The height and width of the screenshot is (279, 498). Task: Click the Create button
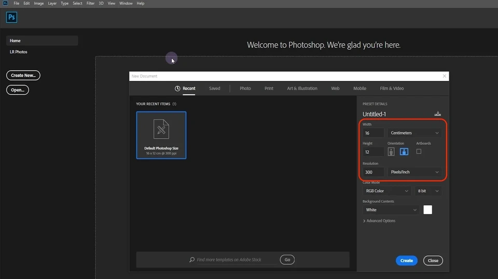pos(407,261)
